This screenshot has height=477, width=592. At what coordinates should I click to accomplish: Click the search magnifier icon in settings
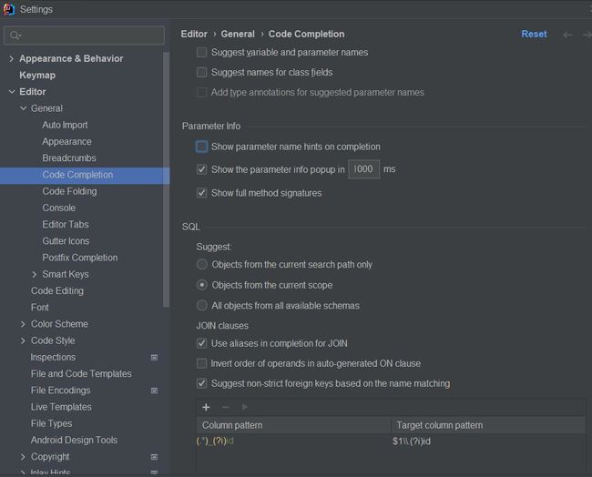(x=15, y=36)
